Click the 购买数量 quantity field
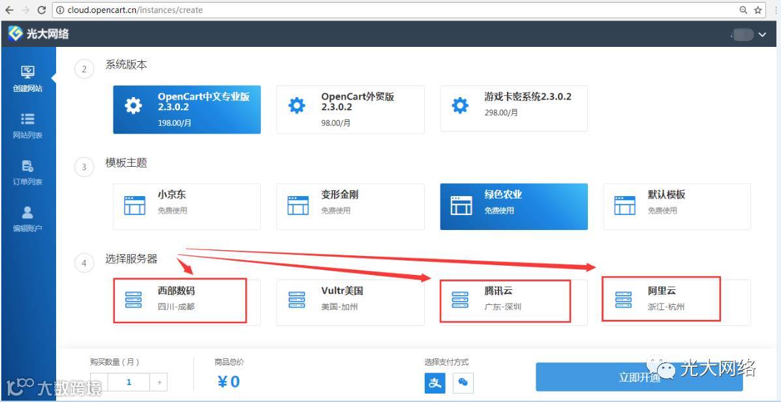This screenshot has width=781, height=402. point(129,382)
